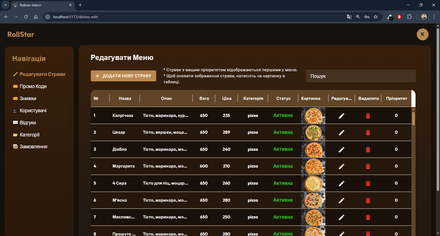Open Промо Коди in navigation
Image resolution: width=440 pixels, height=236 pixels.
[30, 86]
